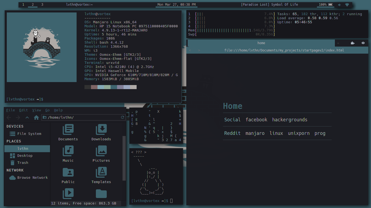Click Browse Network under the Network section
The image size is (371, 208).
point(31,177)
